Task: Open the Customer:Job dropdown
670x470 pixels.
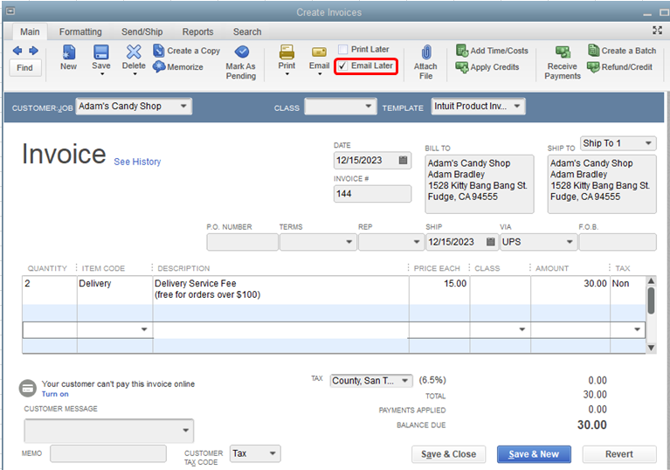Action: [x=183, y=106]
